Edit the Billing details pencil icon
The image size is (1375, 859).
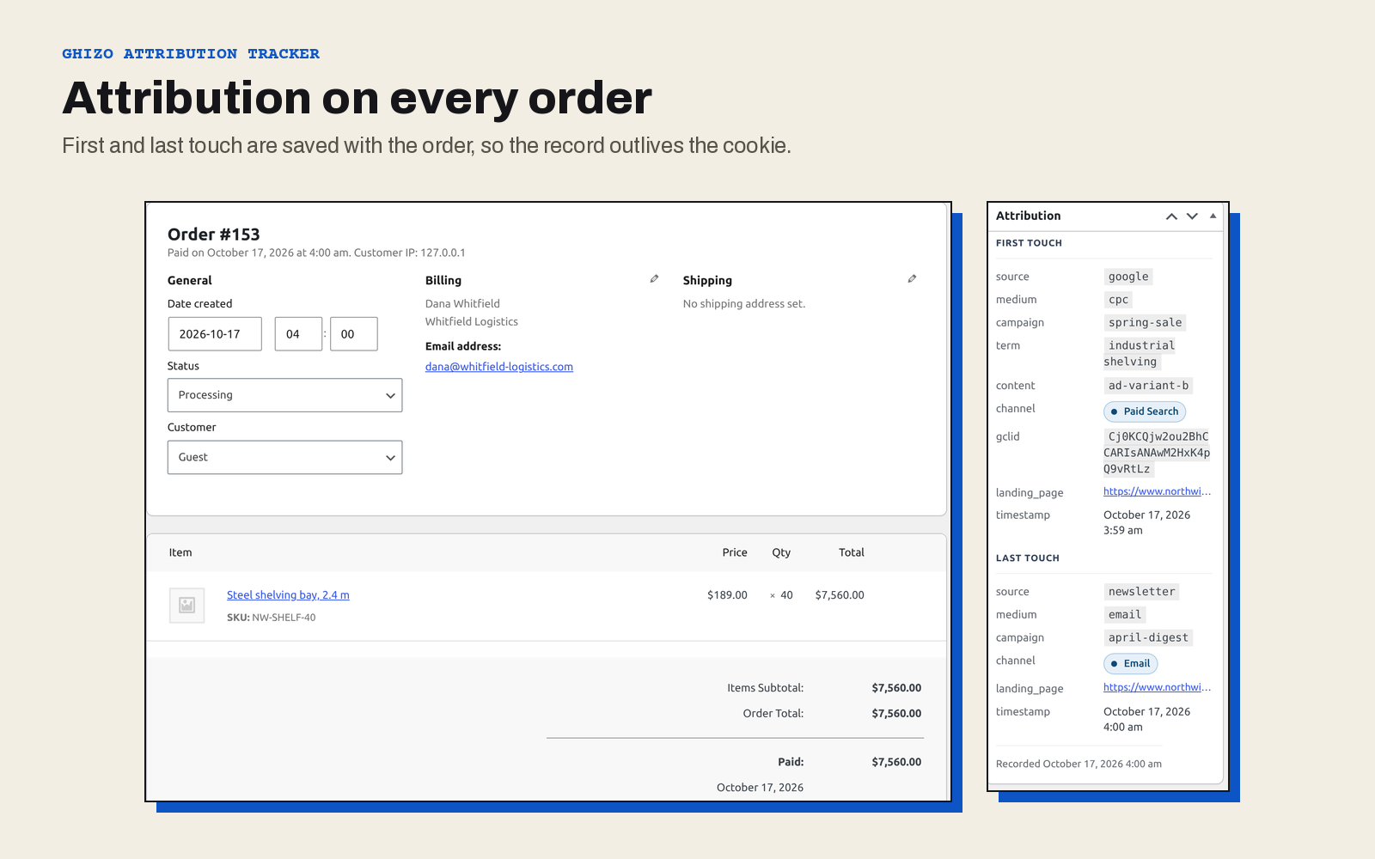pyautogui.click(x=654, y=279)
